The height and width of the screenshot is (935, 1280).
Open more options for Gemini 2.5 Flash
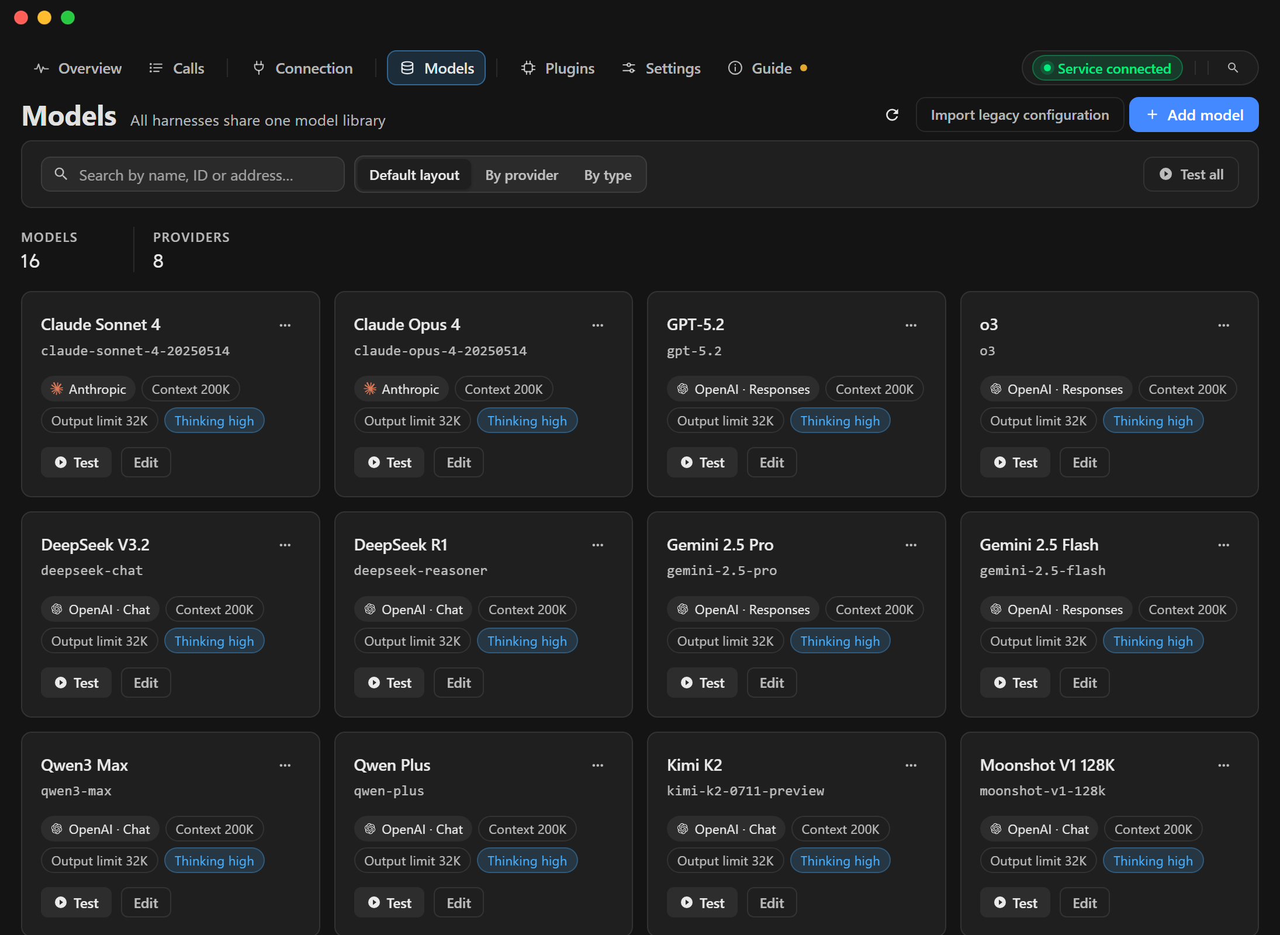pyautogui.click(x=1223, y=545)
